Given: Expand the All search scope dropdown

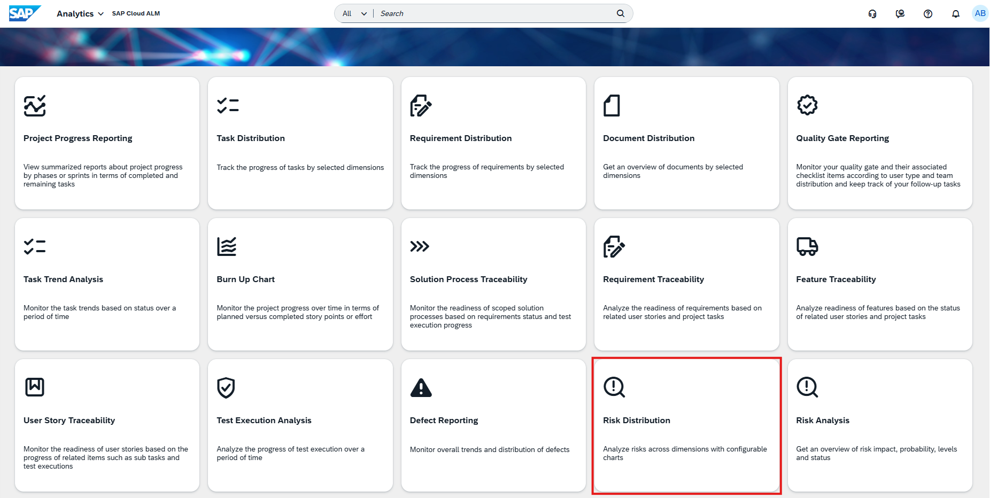Looking at the screenshot, I should 354,13.
